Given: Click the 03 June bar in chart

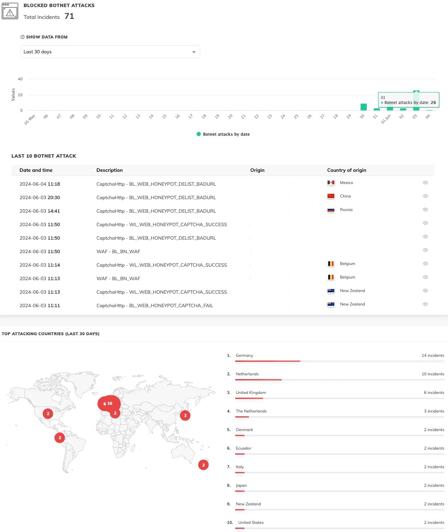Looking at the screenshot, I should [x=416, y=101].
